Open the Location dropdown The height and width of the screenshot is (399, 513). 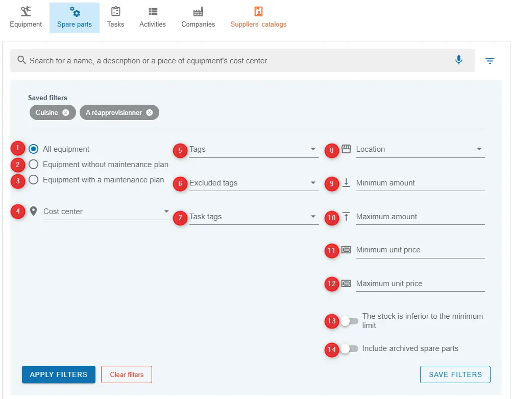tap(420, 149)
